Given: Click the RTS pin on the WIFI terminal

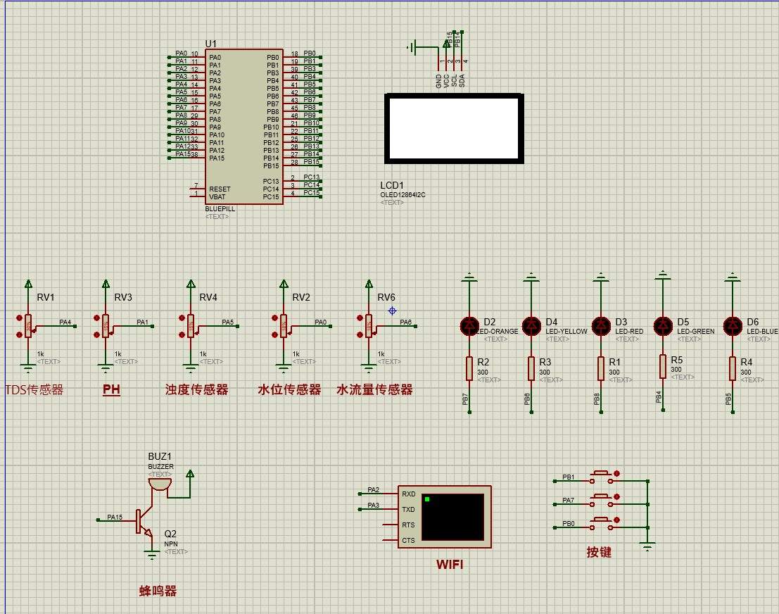Looking at the screenshot, I should [408, 525].
